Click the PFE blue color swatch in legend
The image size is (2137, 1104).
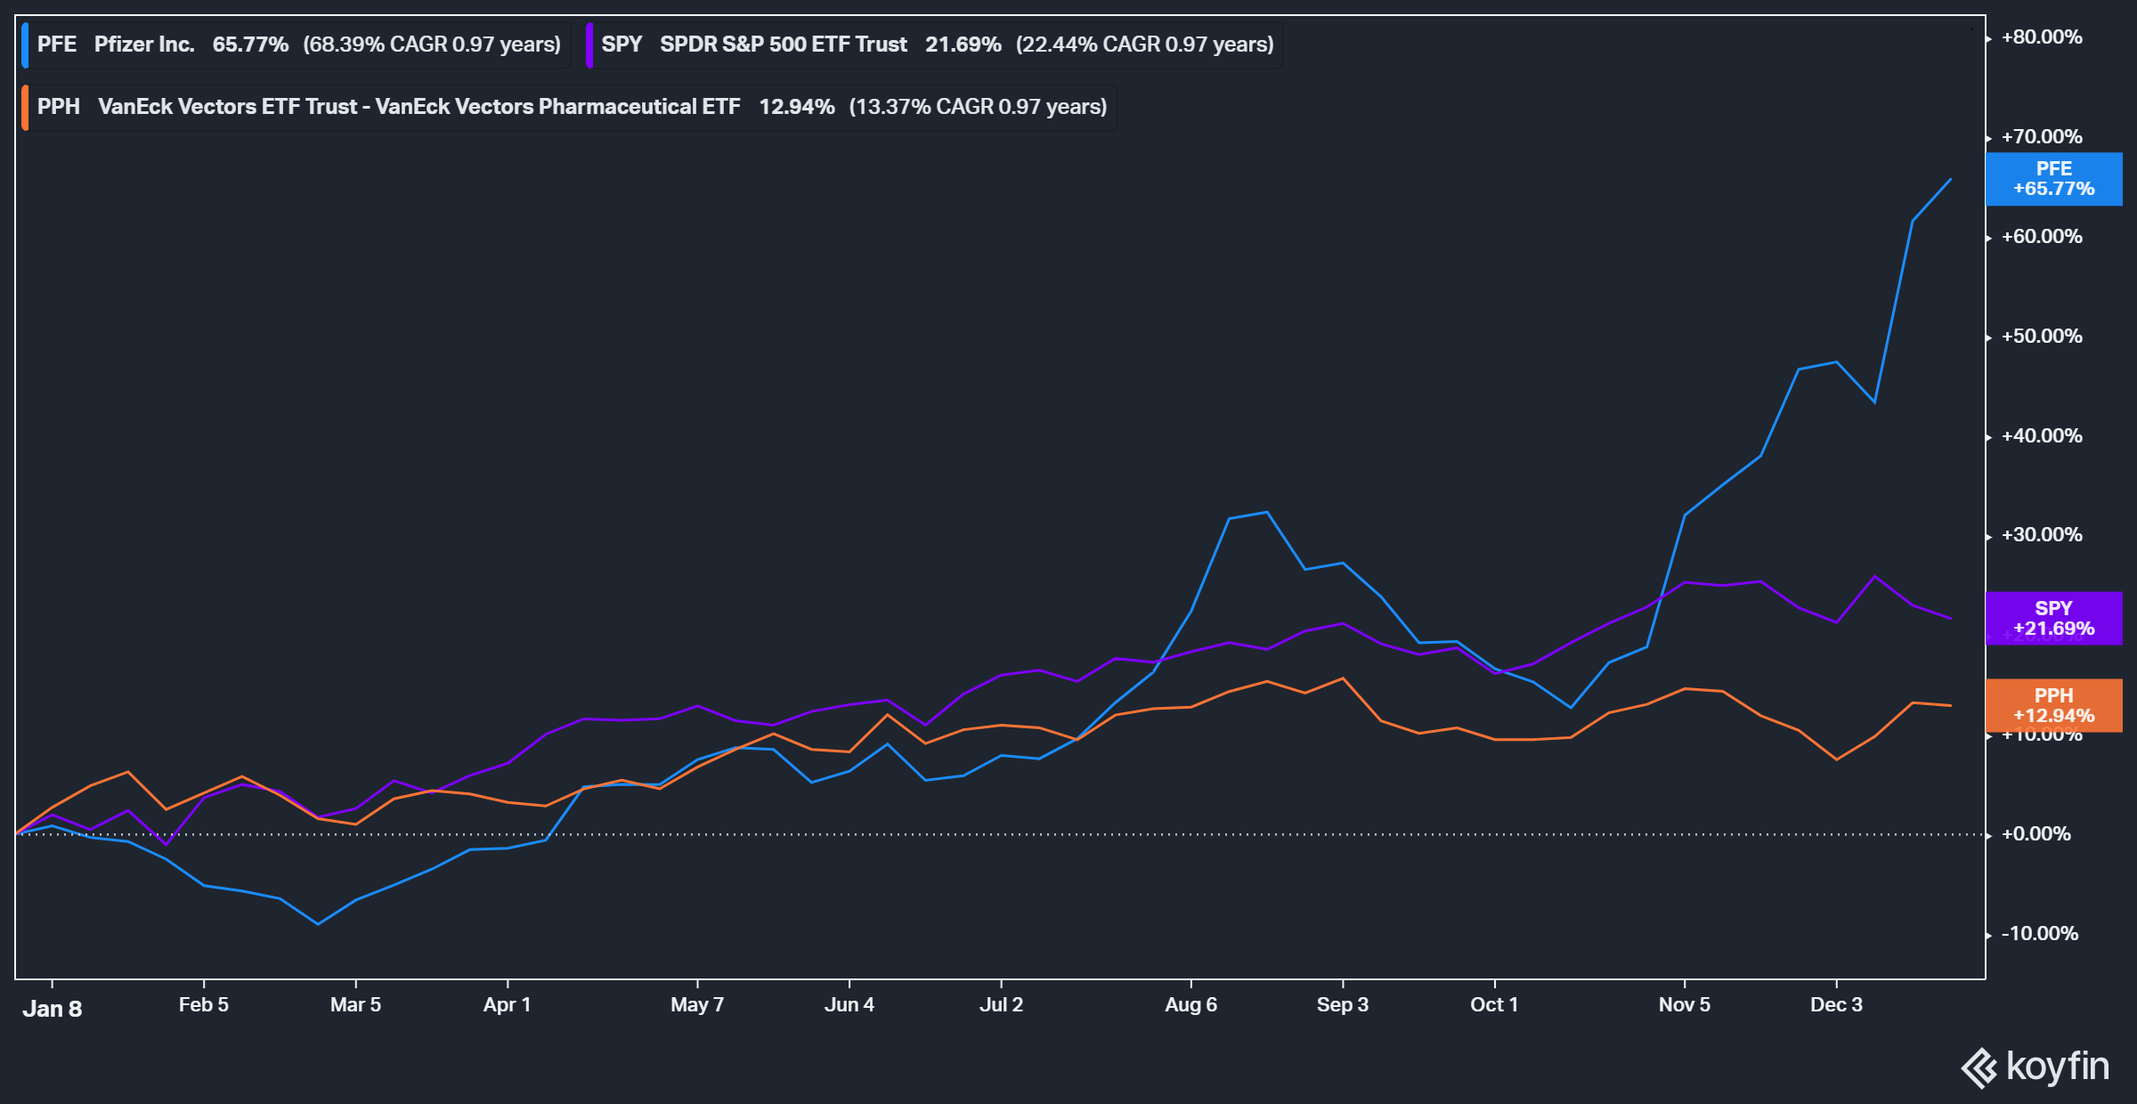[26, 45]
